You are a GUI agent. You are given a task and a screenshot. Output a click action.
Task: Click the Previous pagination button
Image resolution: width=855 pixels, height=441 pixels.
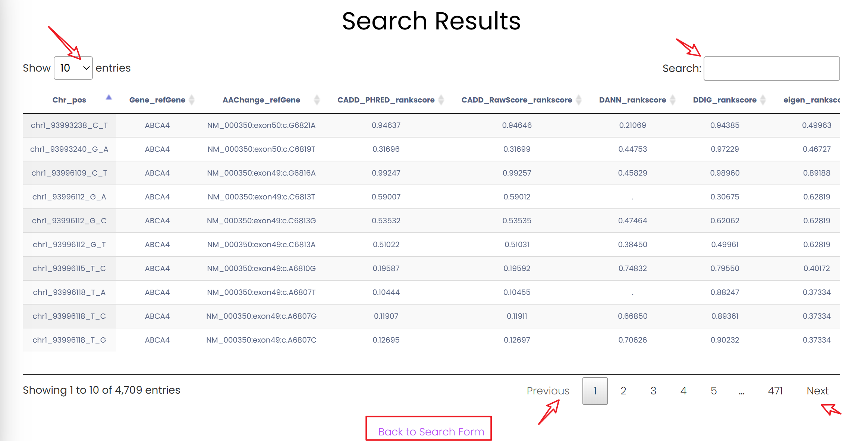click(x=548, y=391)
